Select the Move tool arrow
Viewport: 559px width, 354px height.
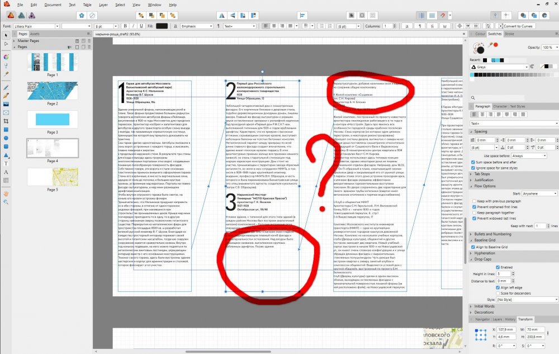pos(6,36)
